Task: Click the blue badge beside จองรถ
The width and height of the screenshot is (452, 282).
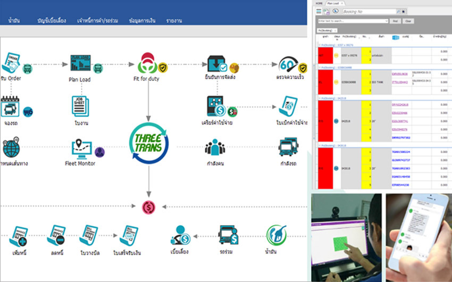Action: click(x=28, y=112)
